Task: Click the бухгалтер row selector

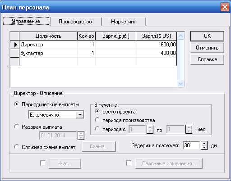Action: pyautogui.click(x=15, y=53)
